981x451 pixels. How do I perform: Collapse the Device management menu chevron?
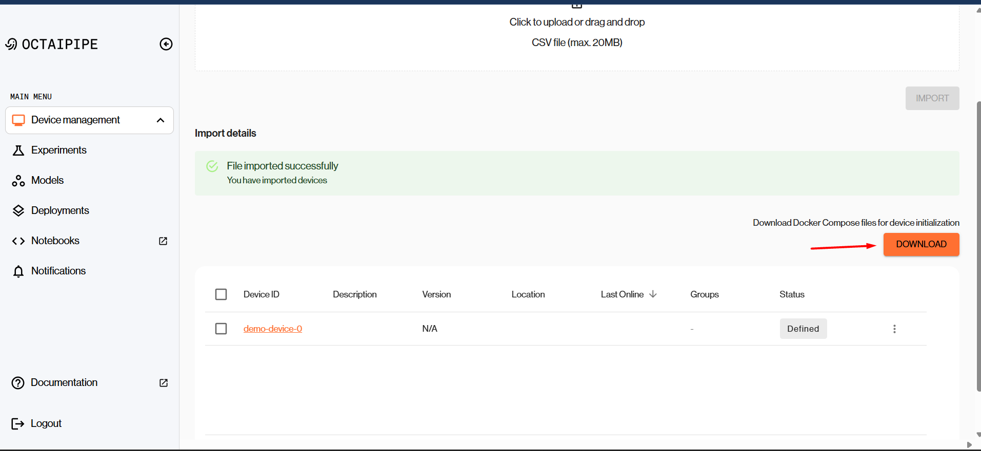(x=161, y=120)
